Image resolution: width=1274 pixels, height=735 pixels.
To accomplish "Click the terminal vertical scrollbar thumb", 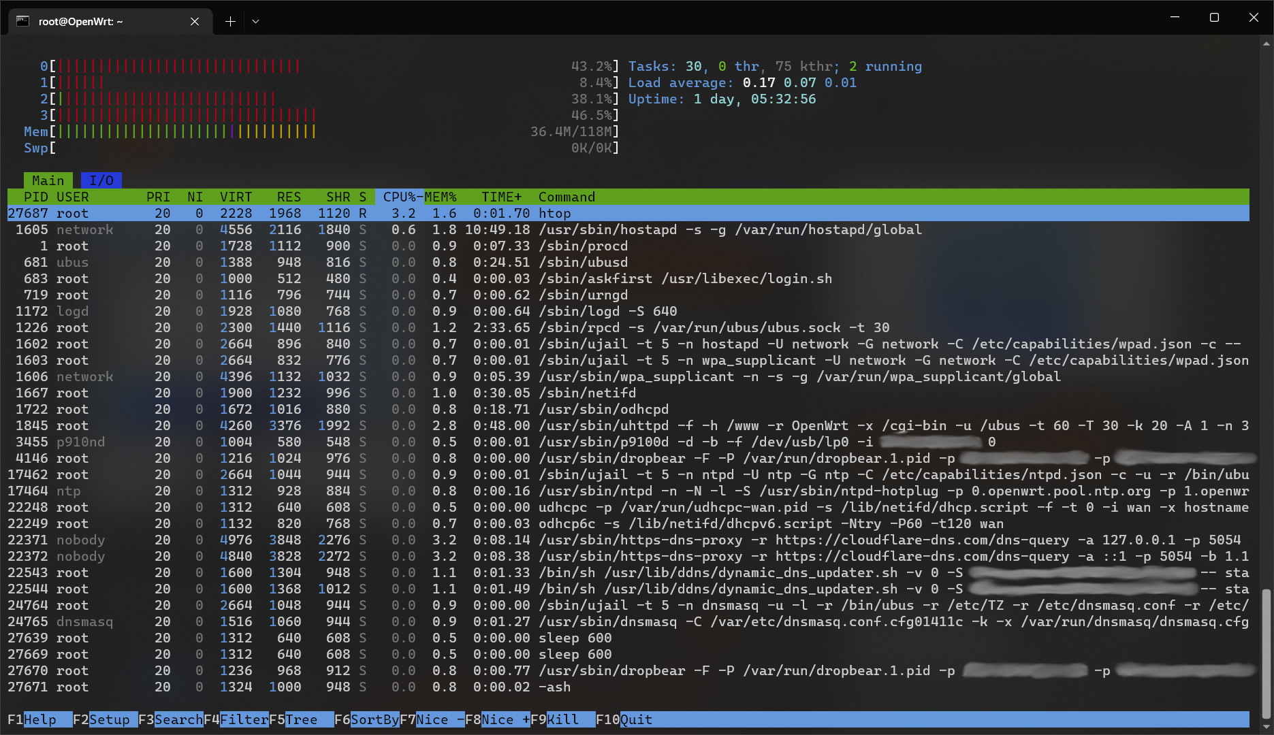I will (x=1266, y=653).
